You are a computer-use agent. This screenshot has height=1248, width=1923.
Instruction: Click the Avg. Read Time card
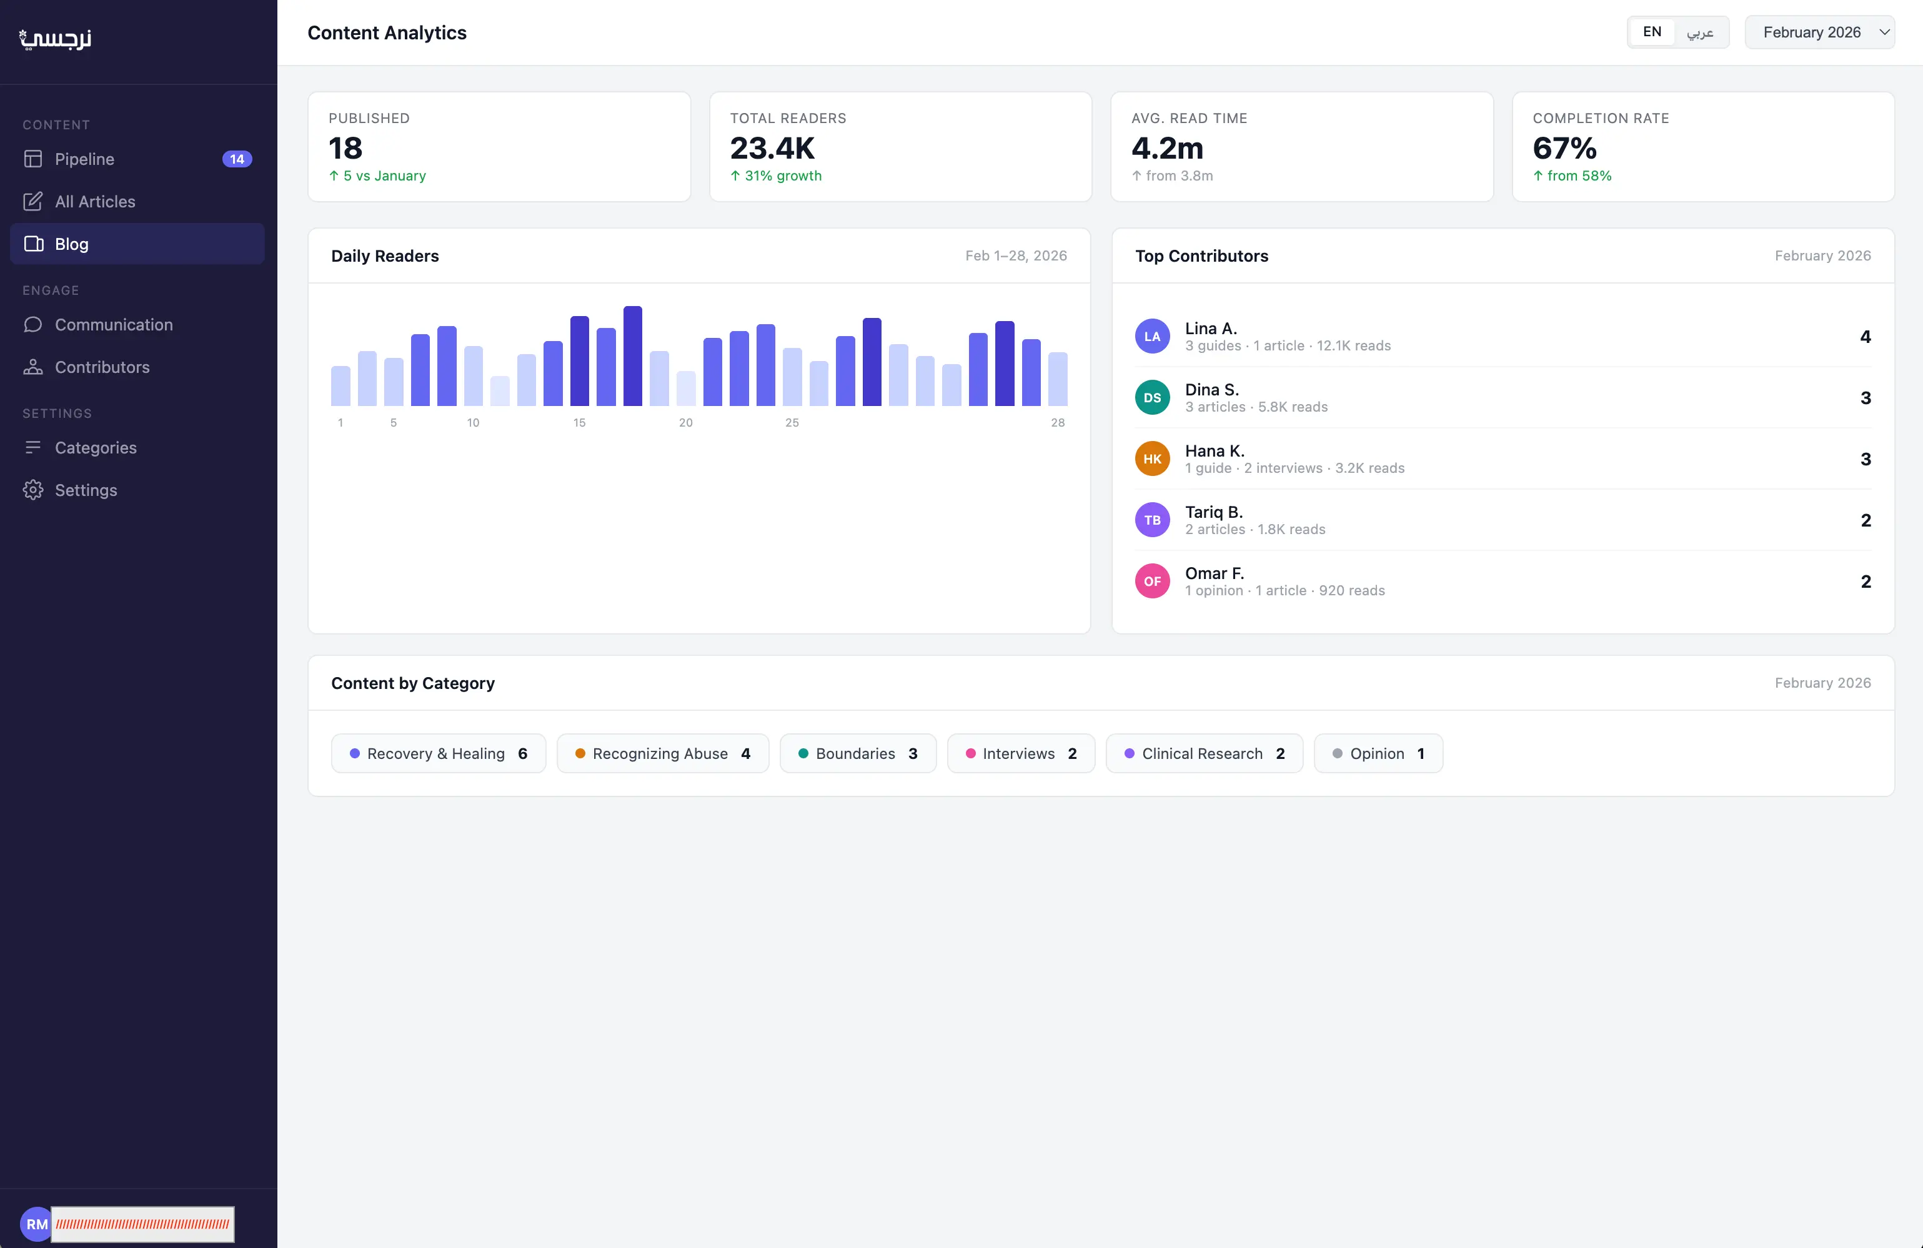coord(1301,146)
